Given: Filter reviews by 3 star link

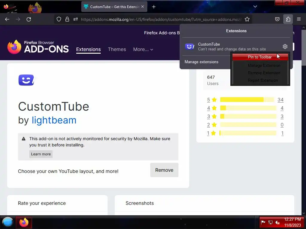Looking at the screenshot, I should 208,117.
